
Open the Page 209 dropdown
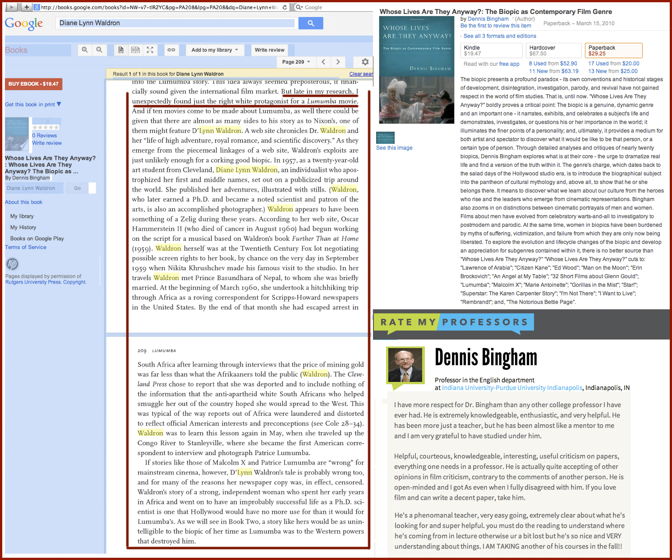[296, 62]
